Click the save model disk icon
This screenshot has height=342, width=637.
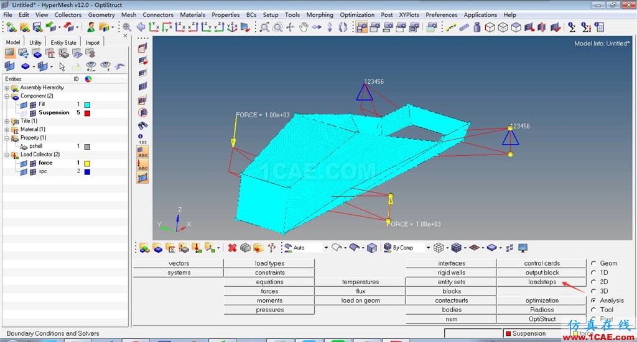point(38,27)
